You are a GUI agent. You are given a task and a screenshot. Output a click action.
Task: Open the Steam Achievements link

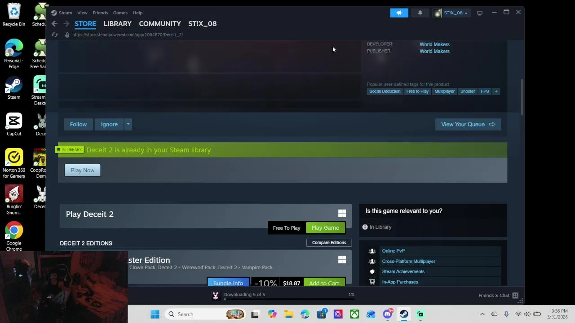point(403,271)
